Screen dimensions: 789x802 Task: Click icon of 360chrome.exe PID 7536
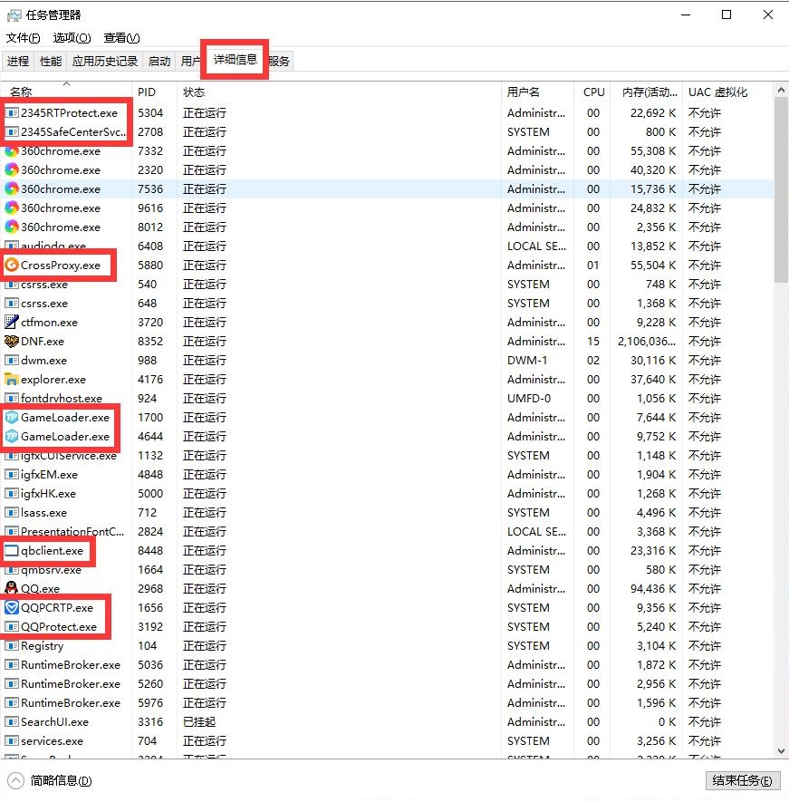(11, 189)
